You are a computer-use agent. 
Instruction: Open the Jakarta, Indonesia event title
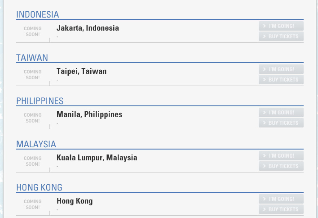click(88, 28)
